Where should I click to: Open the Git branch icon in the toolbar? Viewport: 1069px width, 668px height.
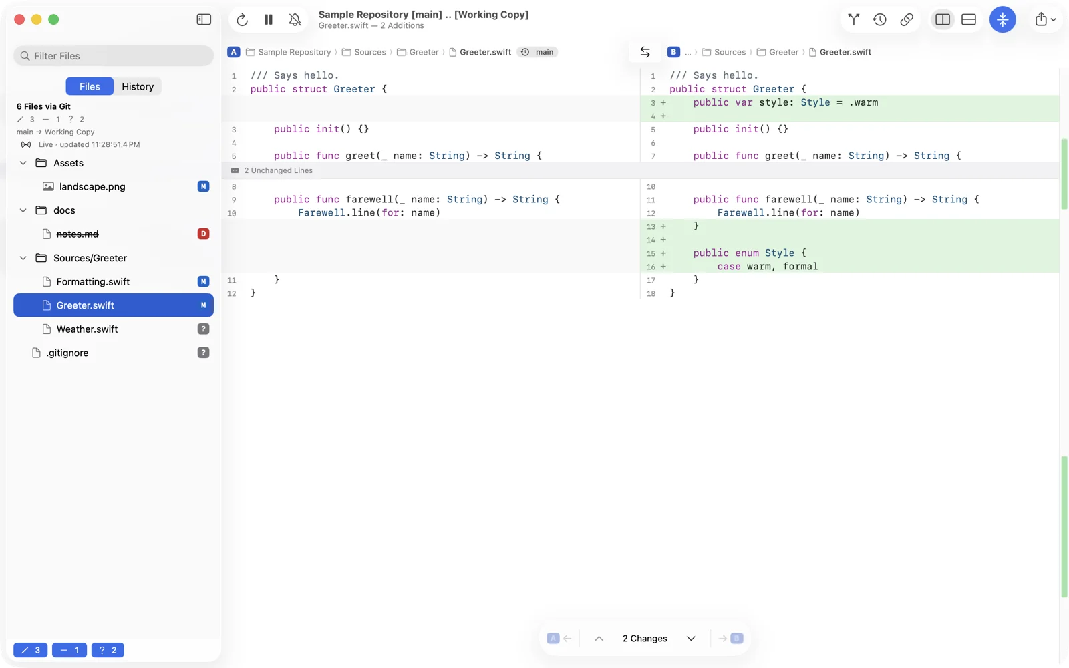[x=853, y=19]
